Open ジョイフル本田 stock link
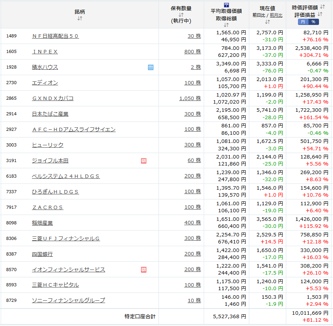Viewport: 333px width, 326px height. point(50,160)
